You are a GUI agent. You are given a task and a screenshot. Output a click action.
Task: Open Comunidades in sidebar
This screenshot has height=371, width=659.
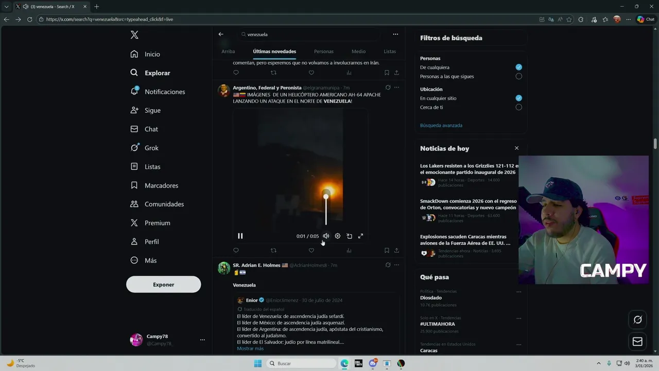point(157,204)
